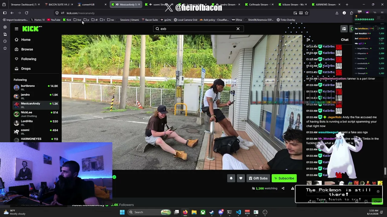Open a new browser tab
This screenshot has height=217, width=387.
pyautogui.click(x=347, y=5)
